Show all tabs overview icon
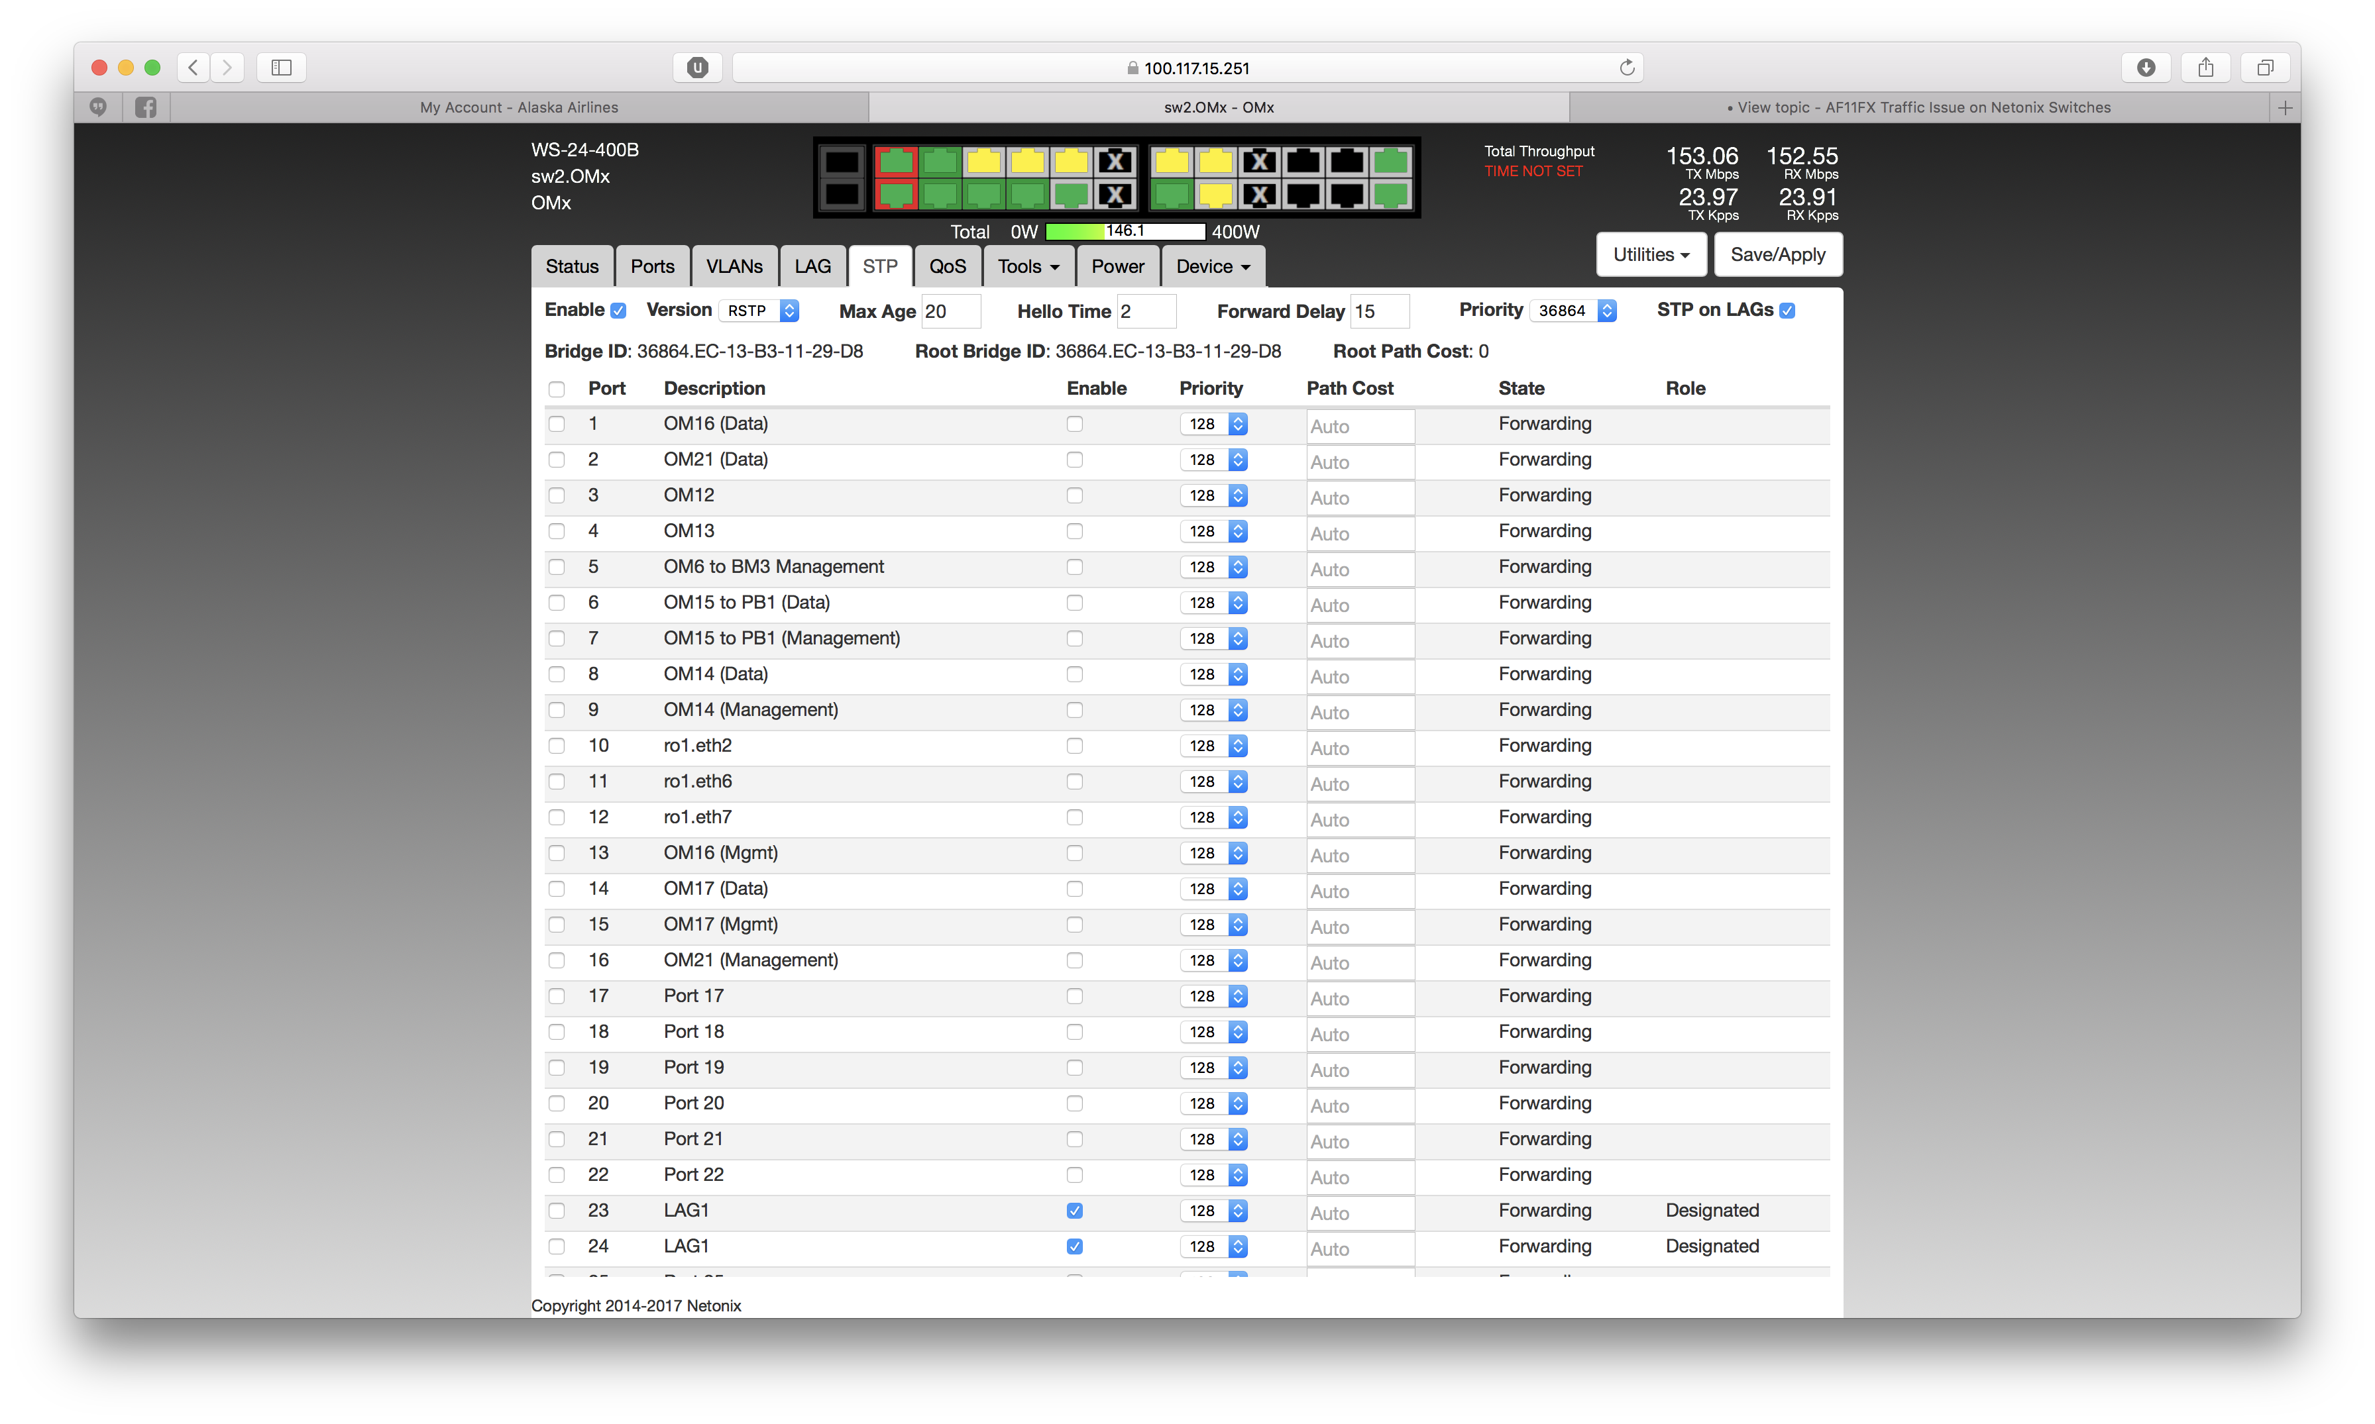Image resolution: width=2375 pixels, height=1424 pixels. pos(2264,67)
